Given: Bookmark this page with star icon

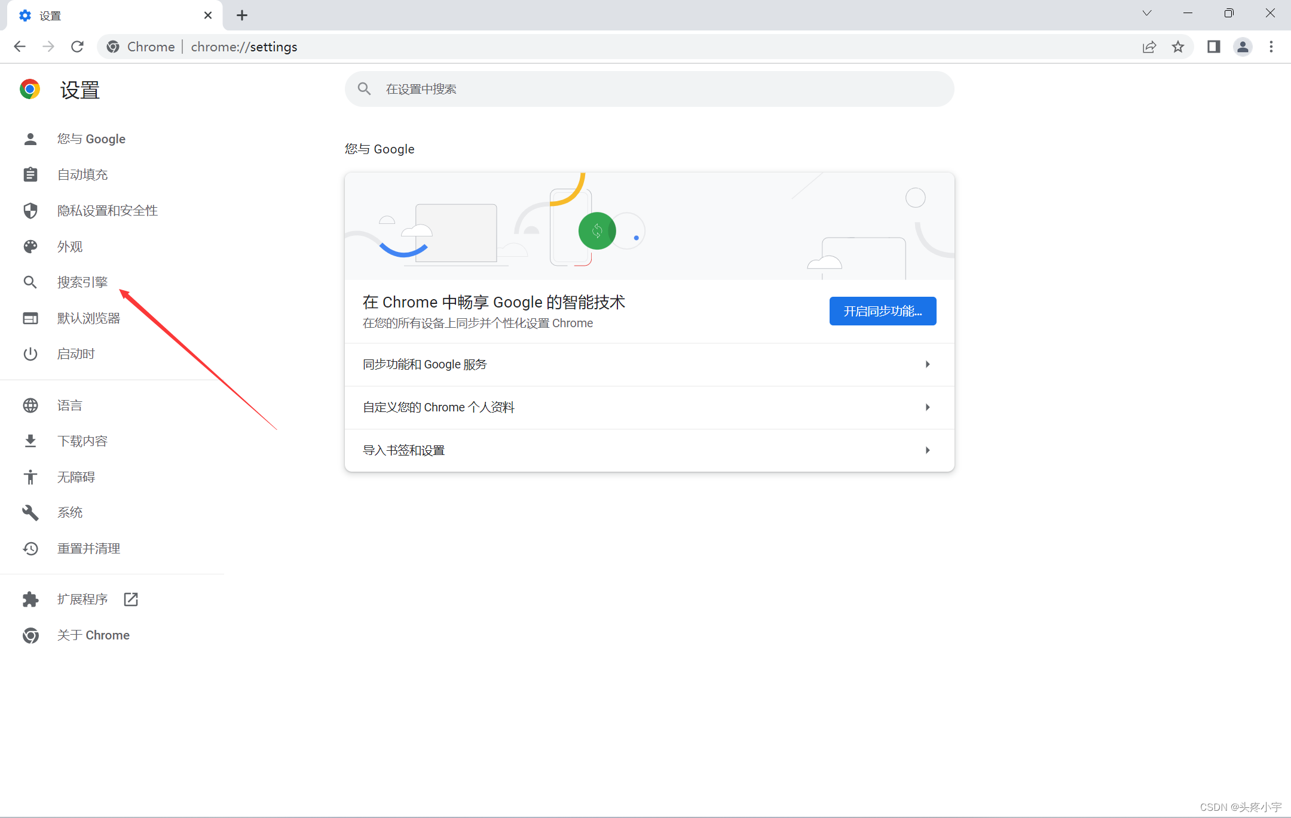Looking at the screenshot, I should tap(1177, 47).
